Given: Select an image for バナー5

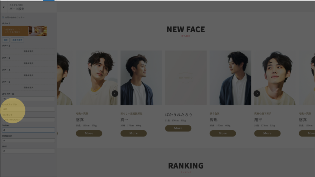Looking at the screenshot, I should click(28, 88).
